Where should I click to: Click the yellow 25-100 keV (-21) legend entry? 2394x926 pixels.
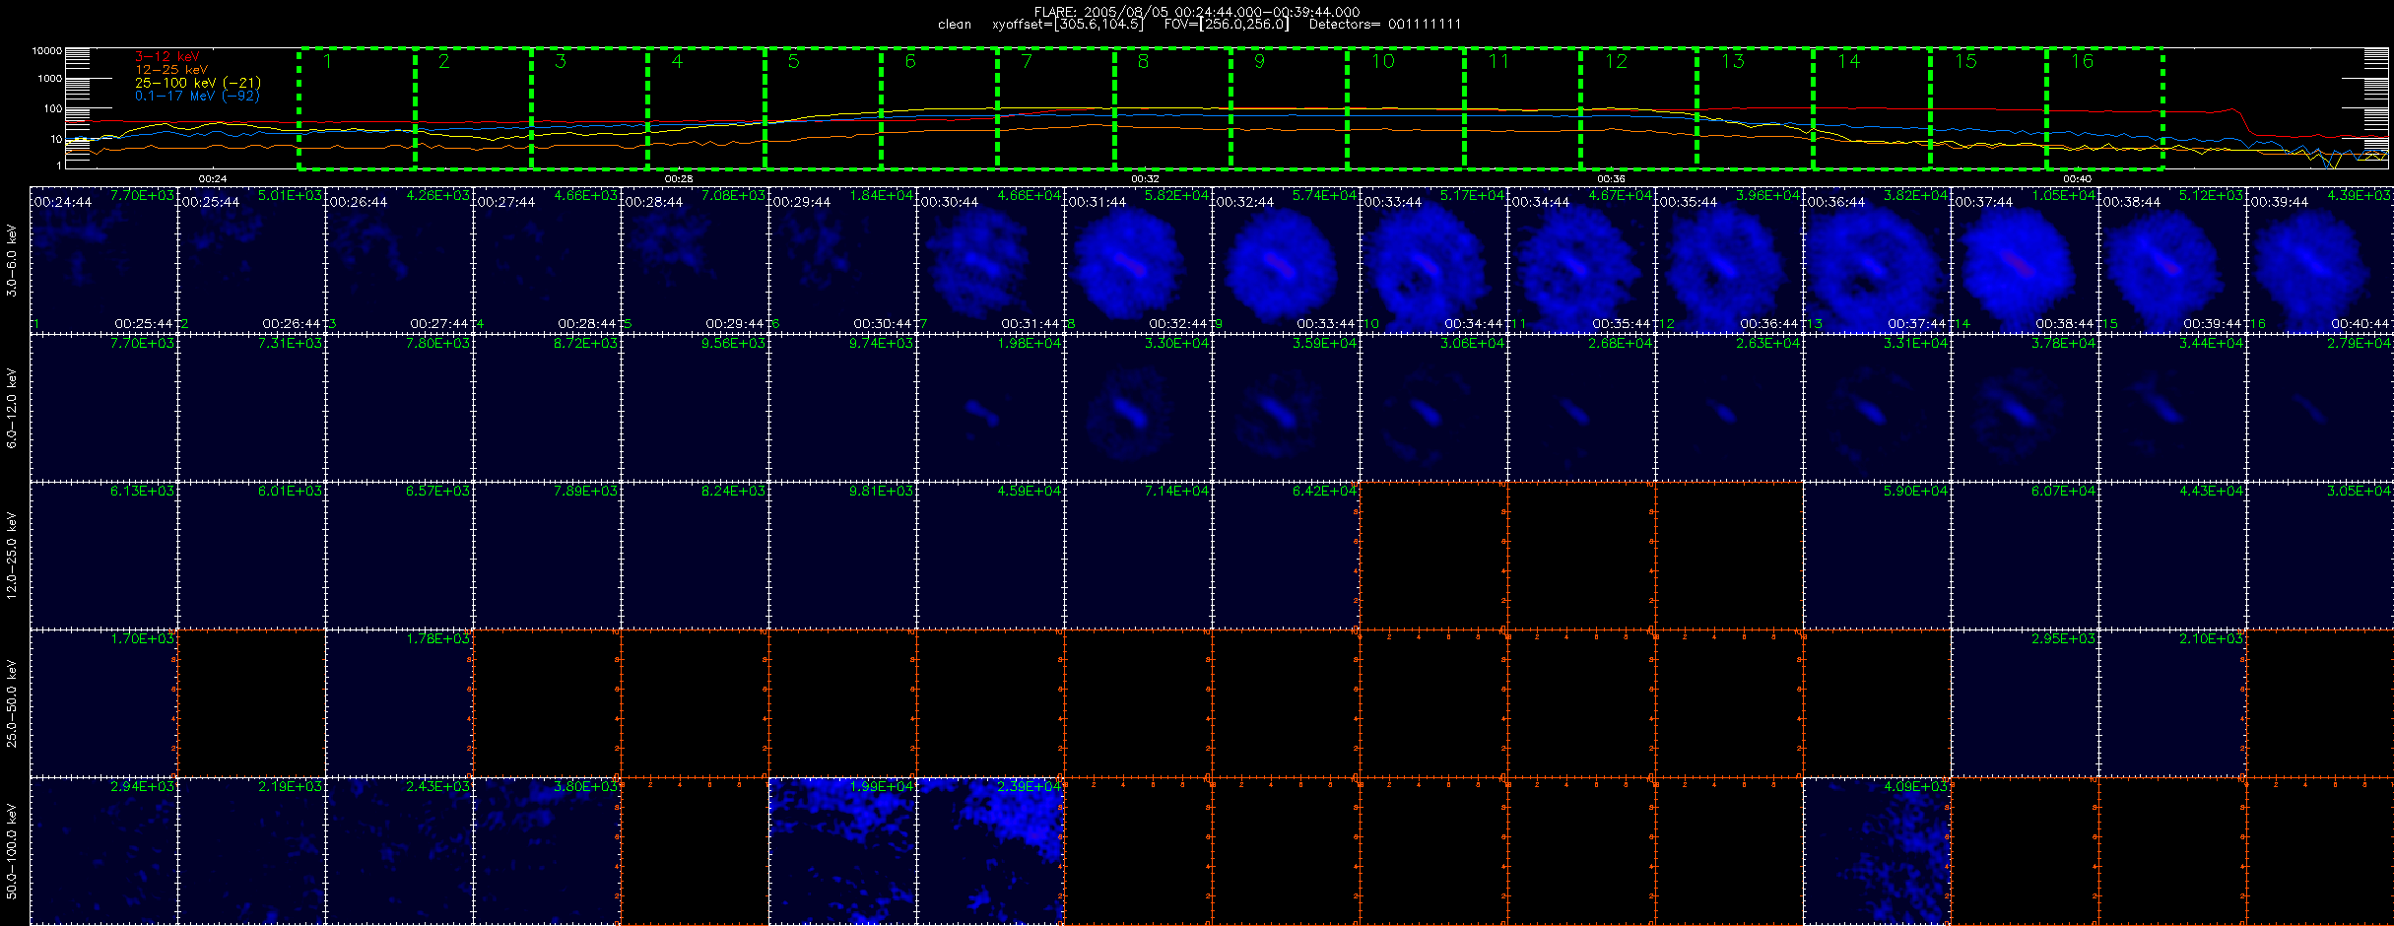(x=197, y=83)
